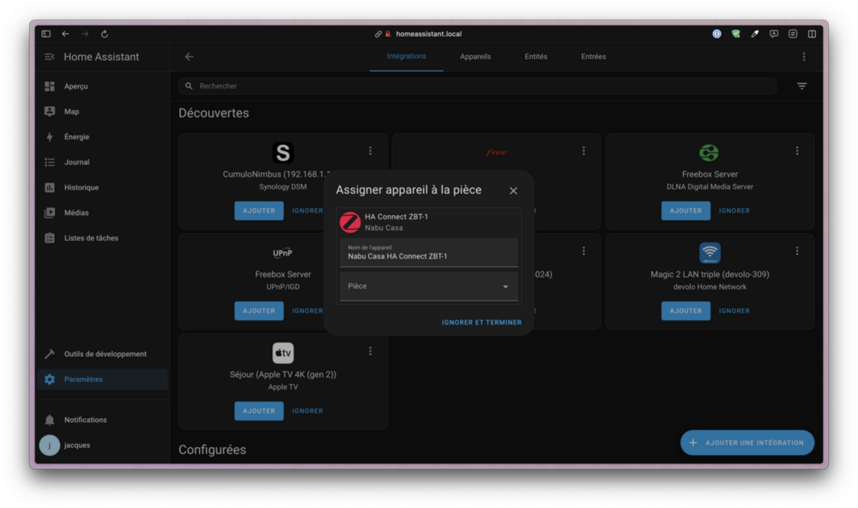Click the Apple TV logo on Séjour card
858x508 pixels.
[x=283, y=353]
